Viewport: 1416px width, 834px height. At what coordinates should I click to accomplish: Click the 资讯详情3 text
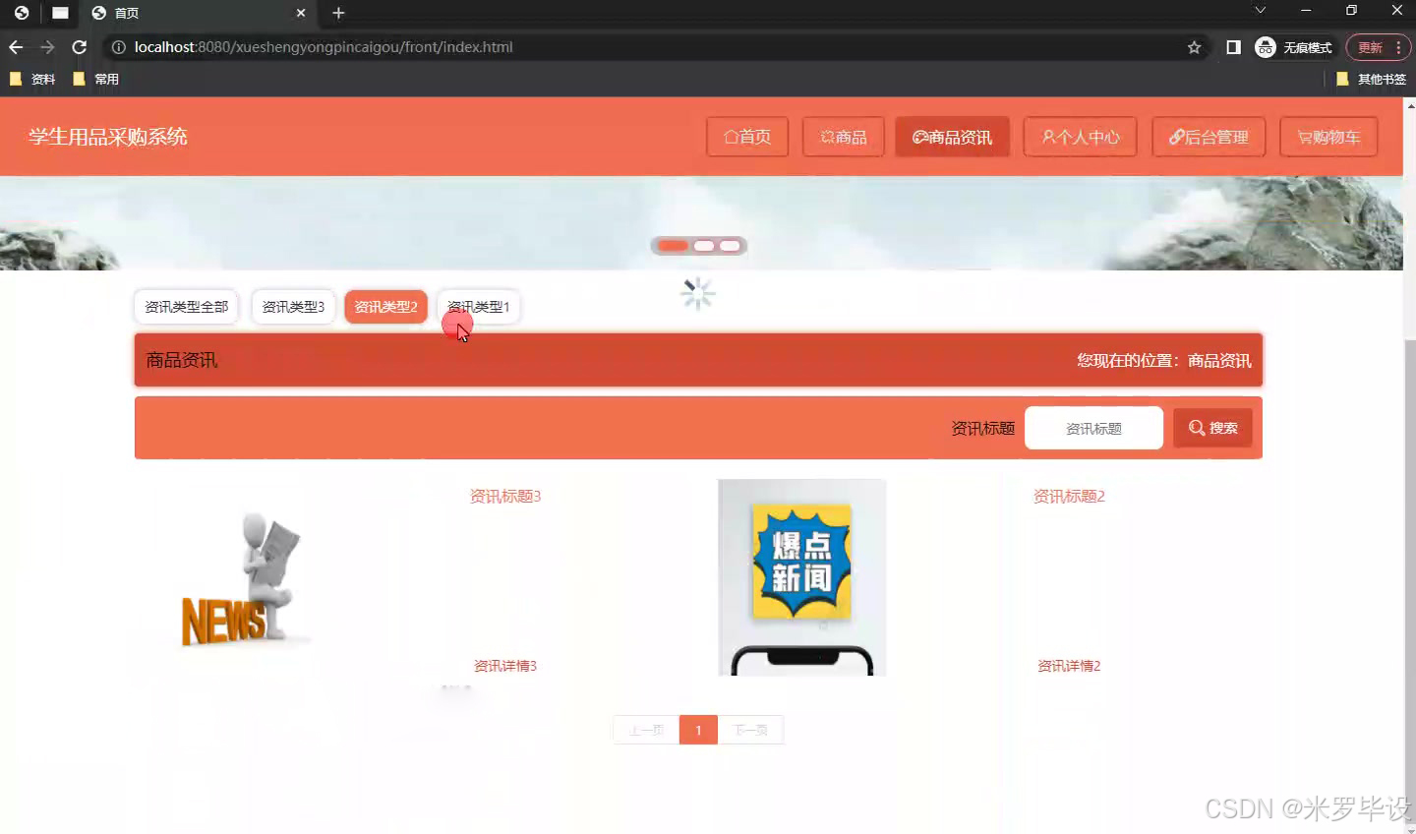coord(505,666)
